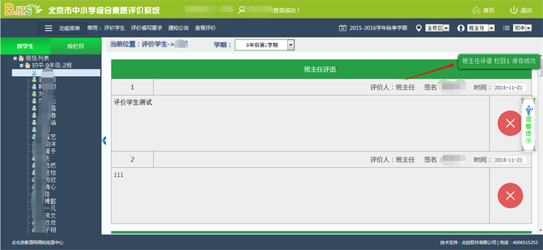This screenshot has width=543, height=250.
Task: Delete comment 2 with red X button
Action: pyautogui.click(x=510, y=196)
